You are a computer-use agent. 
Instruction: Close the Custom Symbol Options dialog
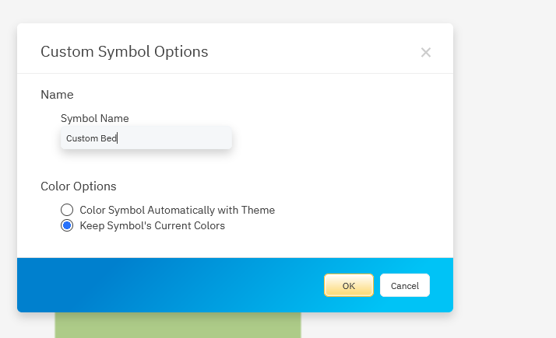pyautogui.click(x=425, y=53)
